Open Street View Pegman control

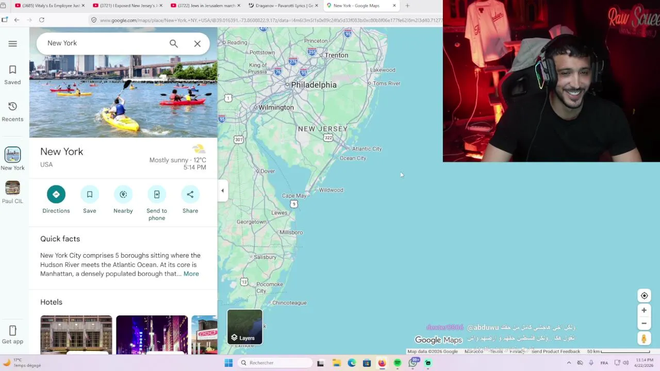click(644, 339)
